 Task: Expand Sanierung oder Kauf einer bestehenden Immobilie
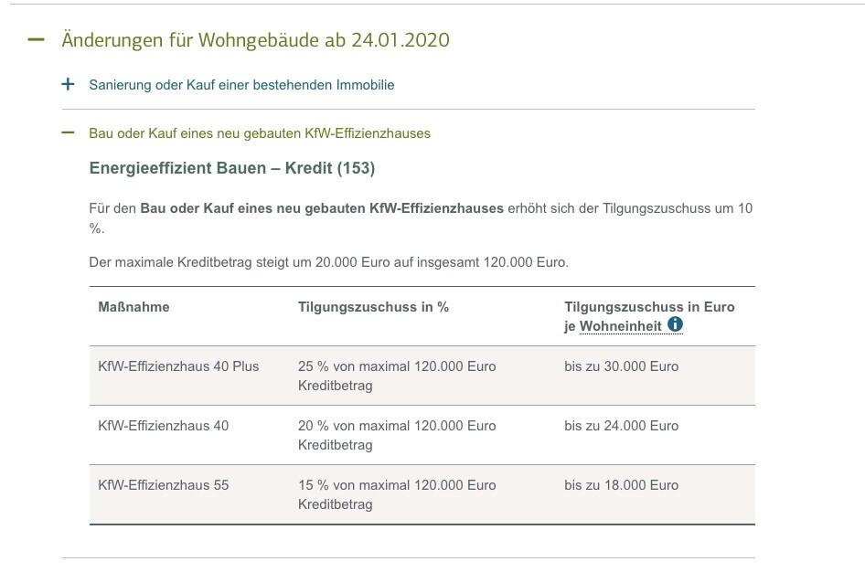[x=241, y=85]
